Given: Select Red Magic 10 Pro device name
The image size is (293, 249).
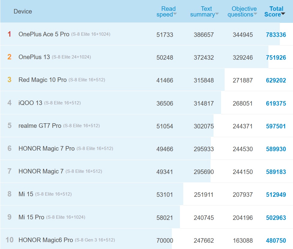Looking at the screenshot, I should [43, 80].
